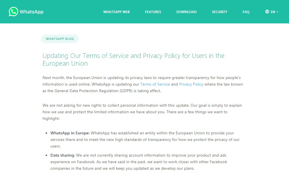Click the bold 'Data sharing' heading
The height and width of the screenshot is (176, 289).
click(x=62, y=155)
